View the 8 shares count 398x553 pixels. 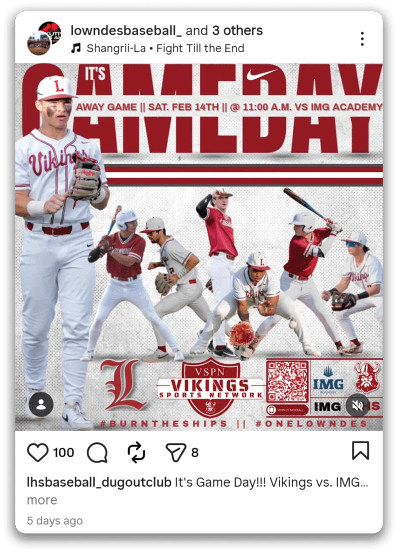click(x=195, y=453)
